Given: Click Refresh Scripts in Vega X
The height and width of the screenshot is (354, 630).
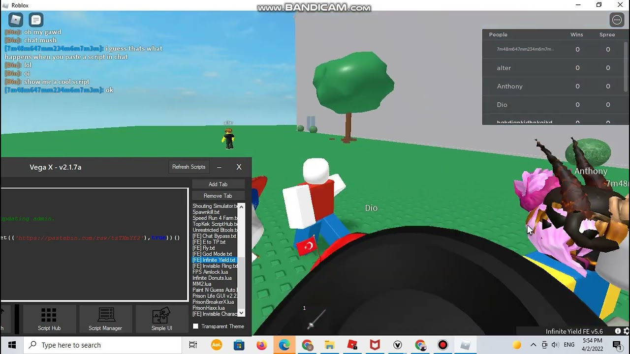Looking at the screenshot, I should [189, 167].
